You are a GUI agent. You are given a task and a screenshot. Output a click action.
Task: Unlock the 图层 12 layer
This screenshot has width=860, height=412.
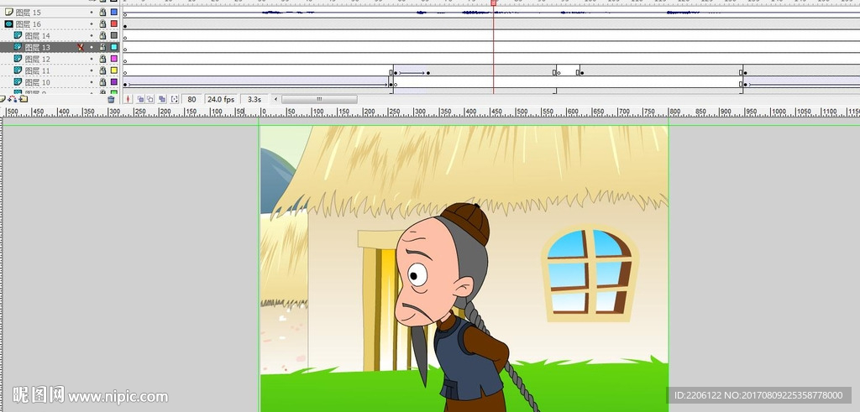(102, 60)
